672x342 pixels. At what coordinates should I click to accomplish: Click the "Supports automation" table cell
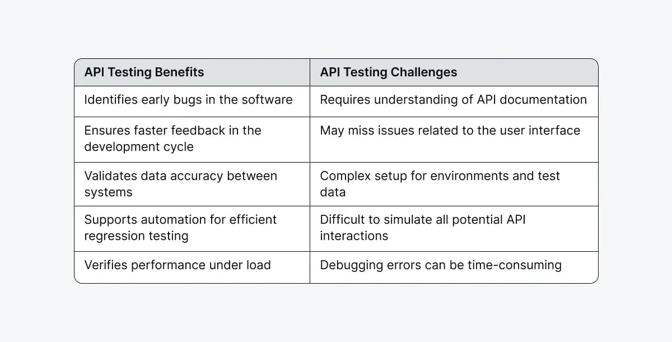(x=180, y=228)
